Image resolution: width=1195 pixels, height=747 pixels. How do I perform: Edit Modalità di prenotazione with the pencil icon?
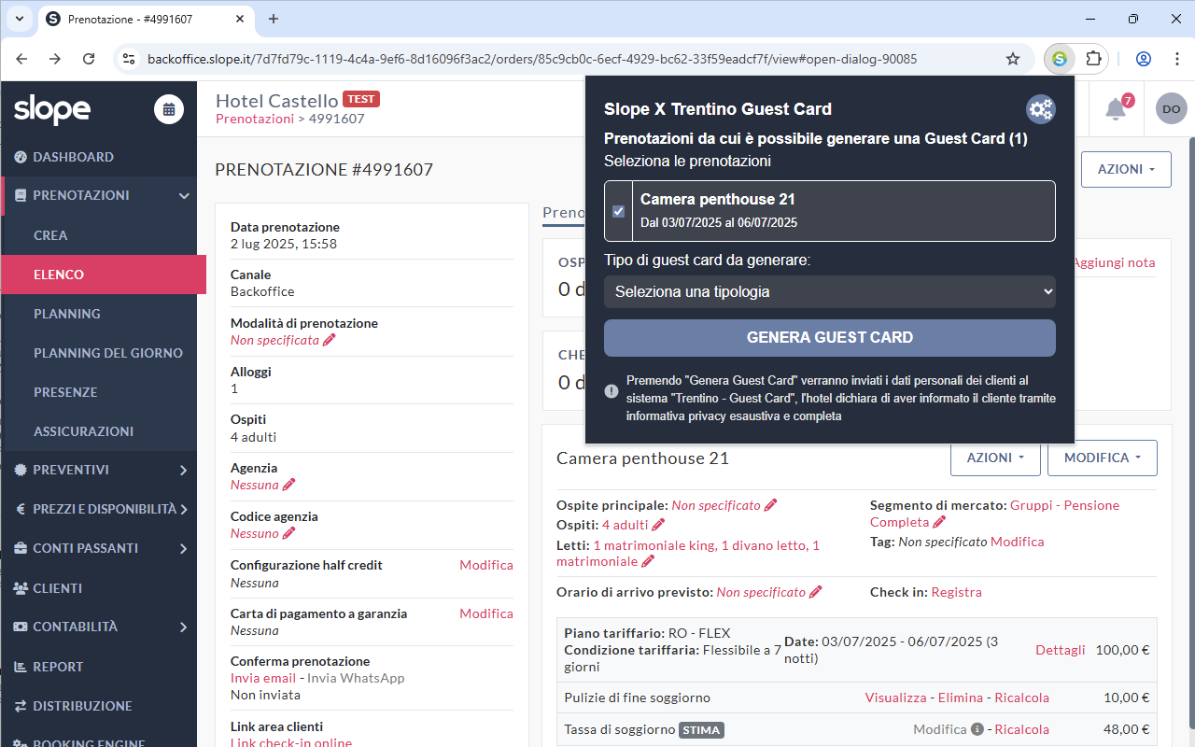[329, 341]
